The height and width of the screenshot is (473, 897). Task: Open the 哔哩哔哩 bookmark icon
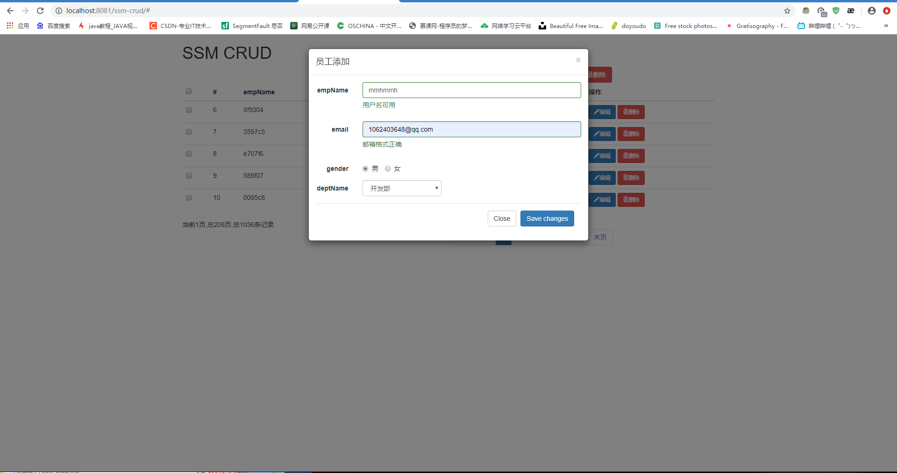[801, 26]
